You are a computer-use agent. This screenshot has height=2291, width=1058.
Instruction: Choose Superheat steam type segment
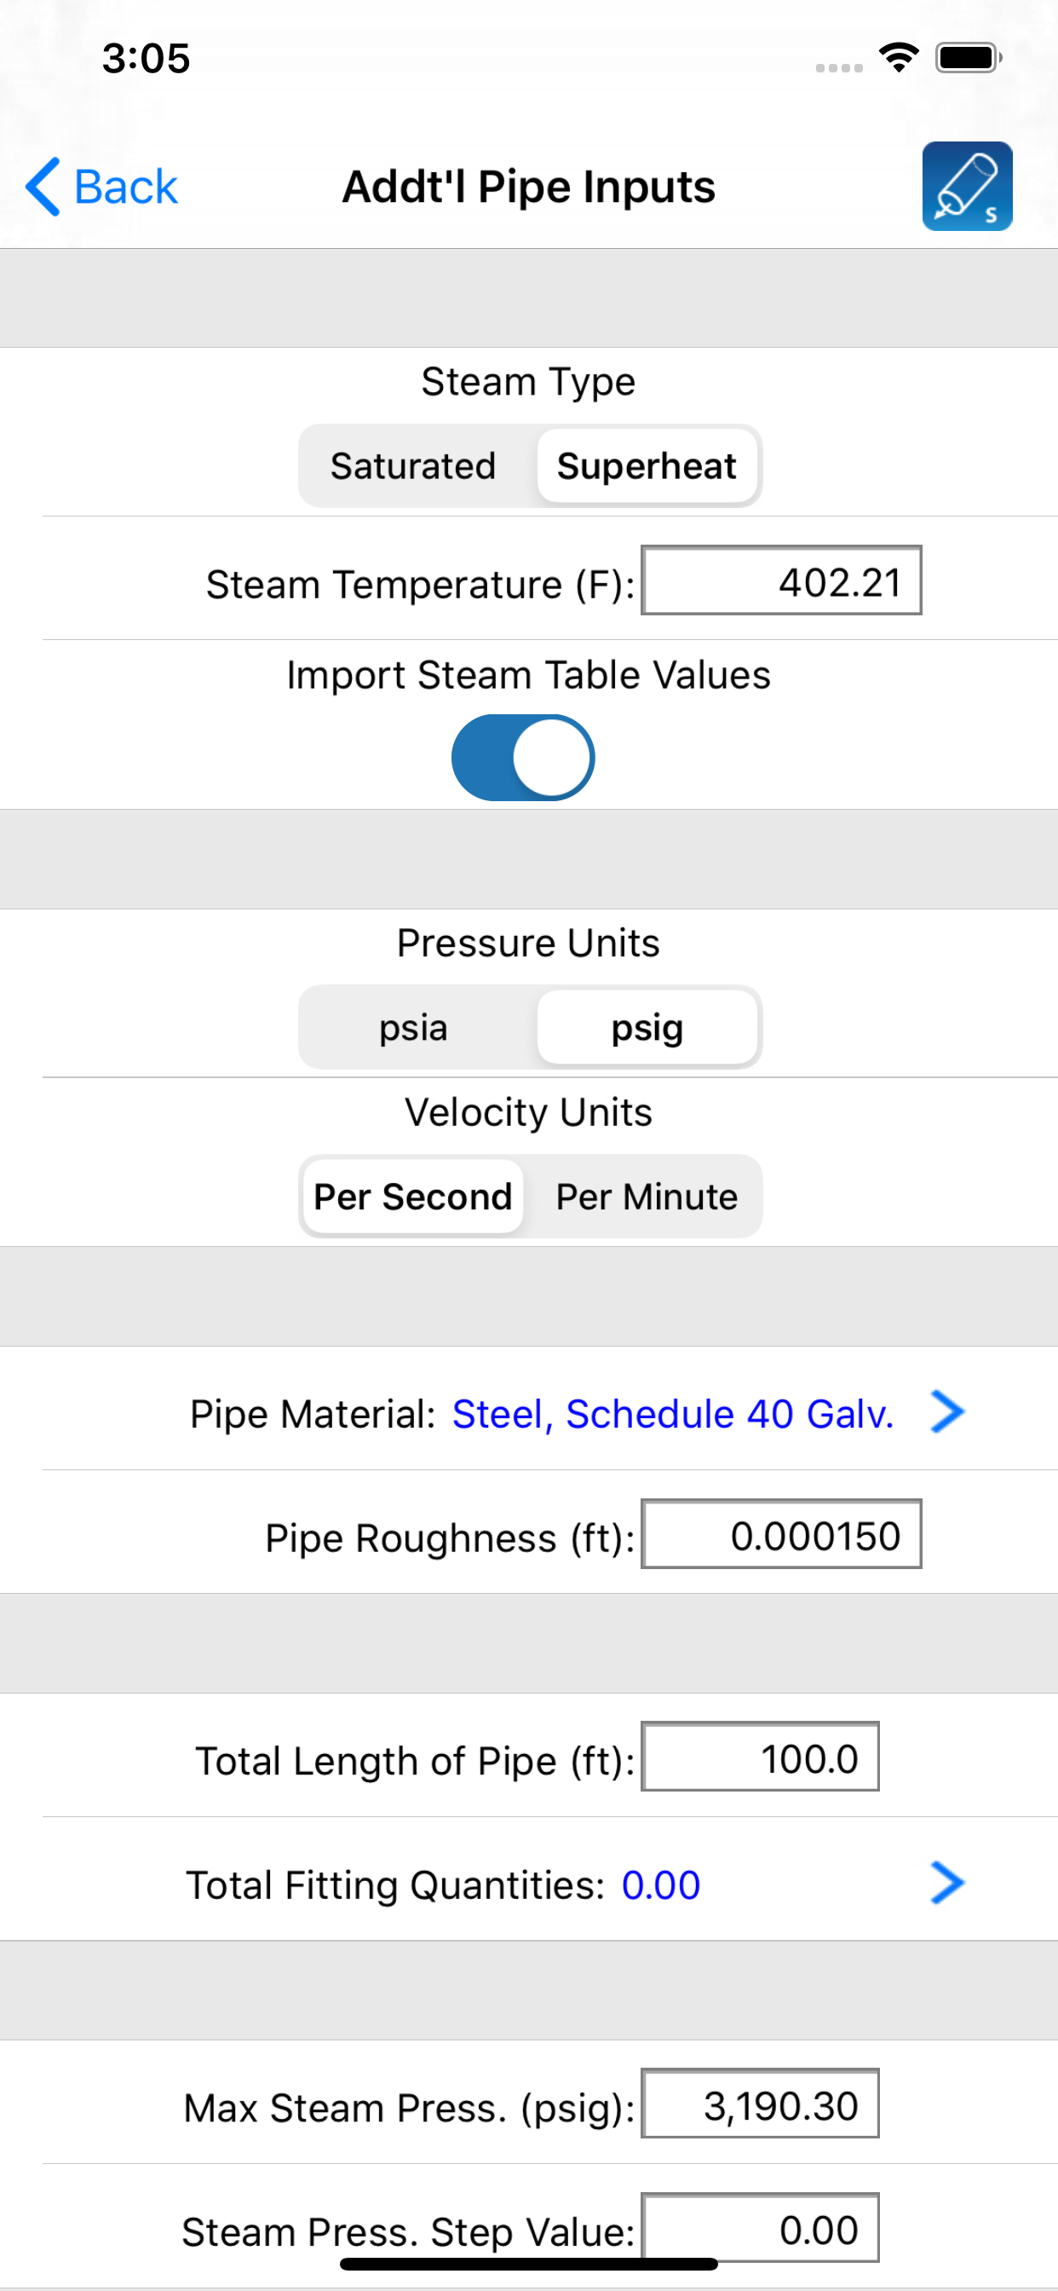[x=647, y=466]
